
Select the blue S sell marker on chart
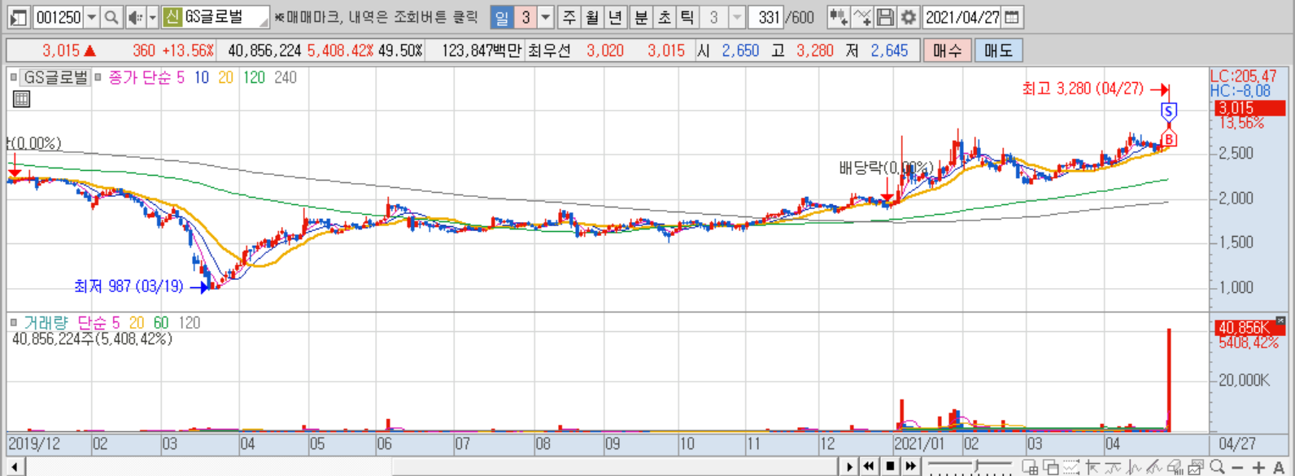(1169, 111)
